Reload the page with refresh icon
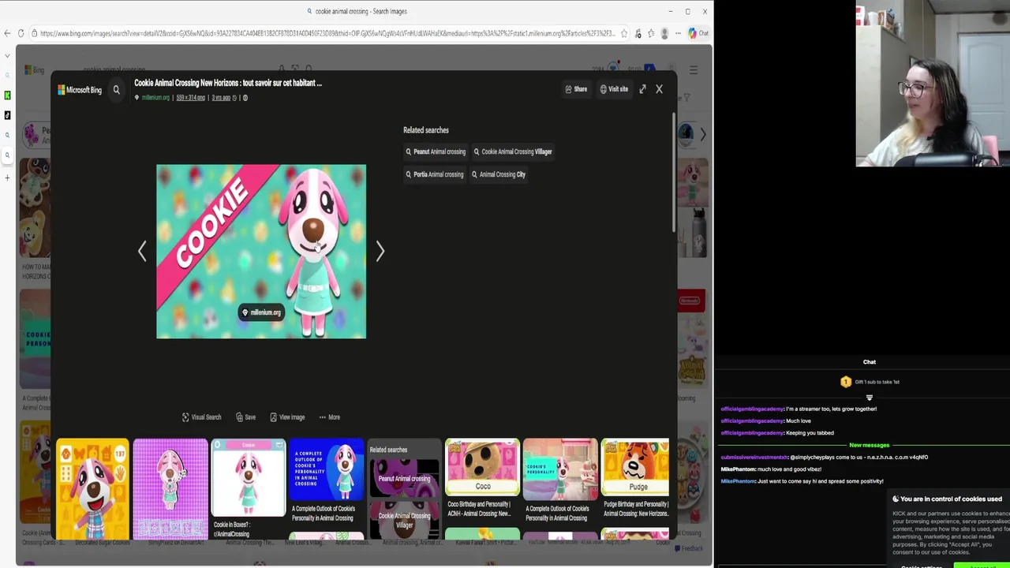This screenshot has height=568, width=1010. 21,33
